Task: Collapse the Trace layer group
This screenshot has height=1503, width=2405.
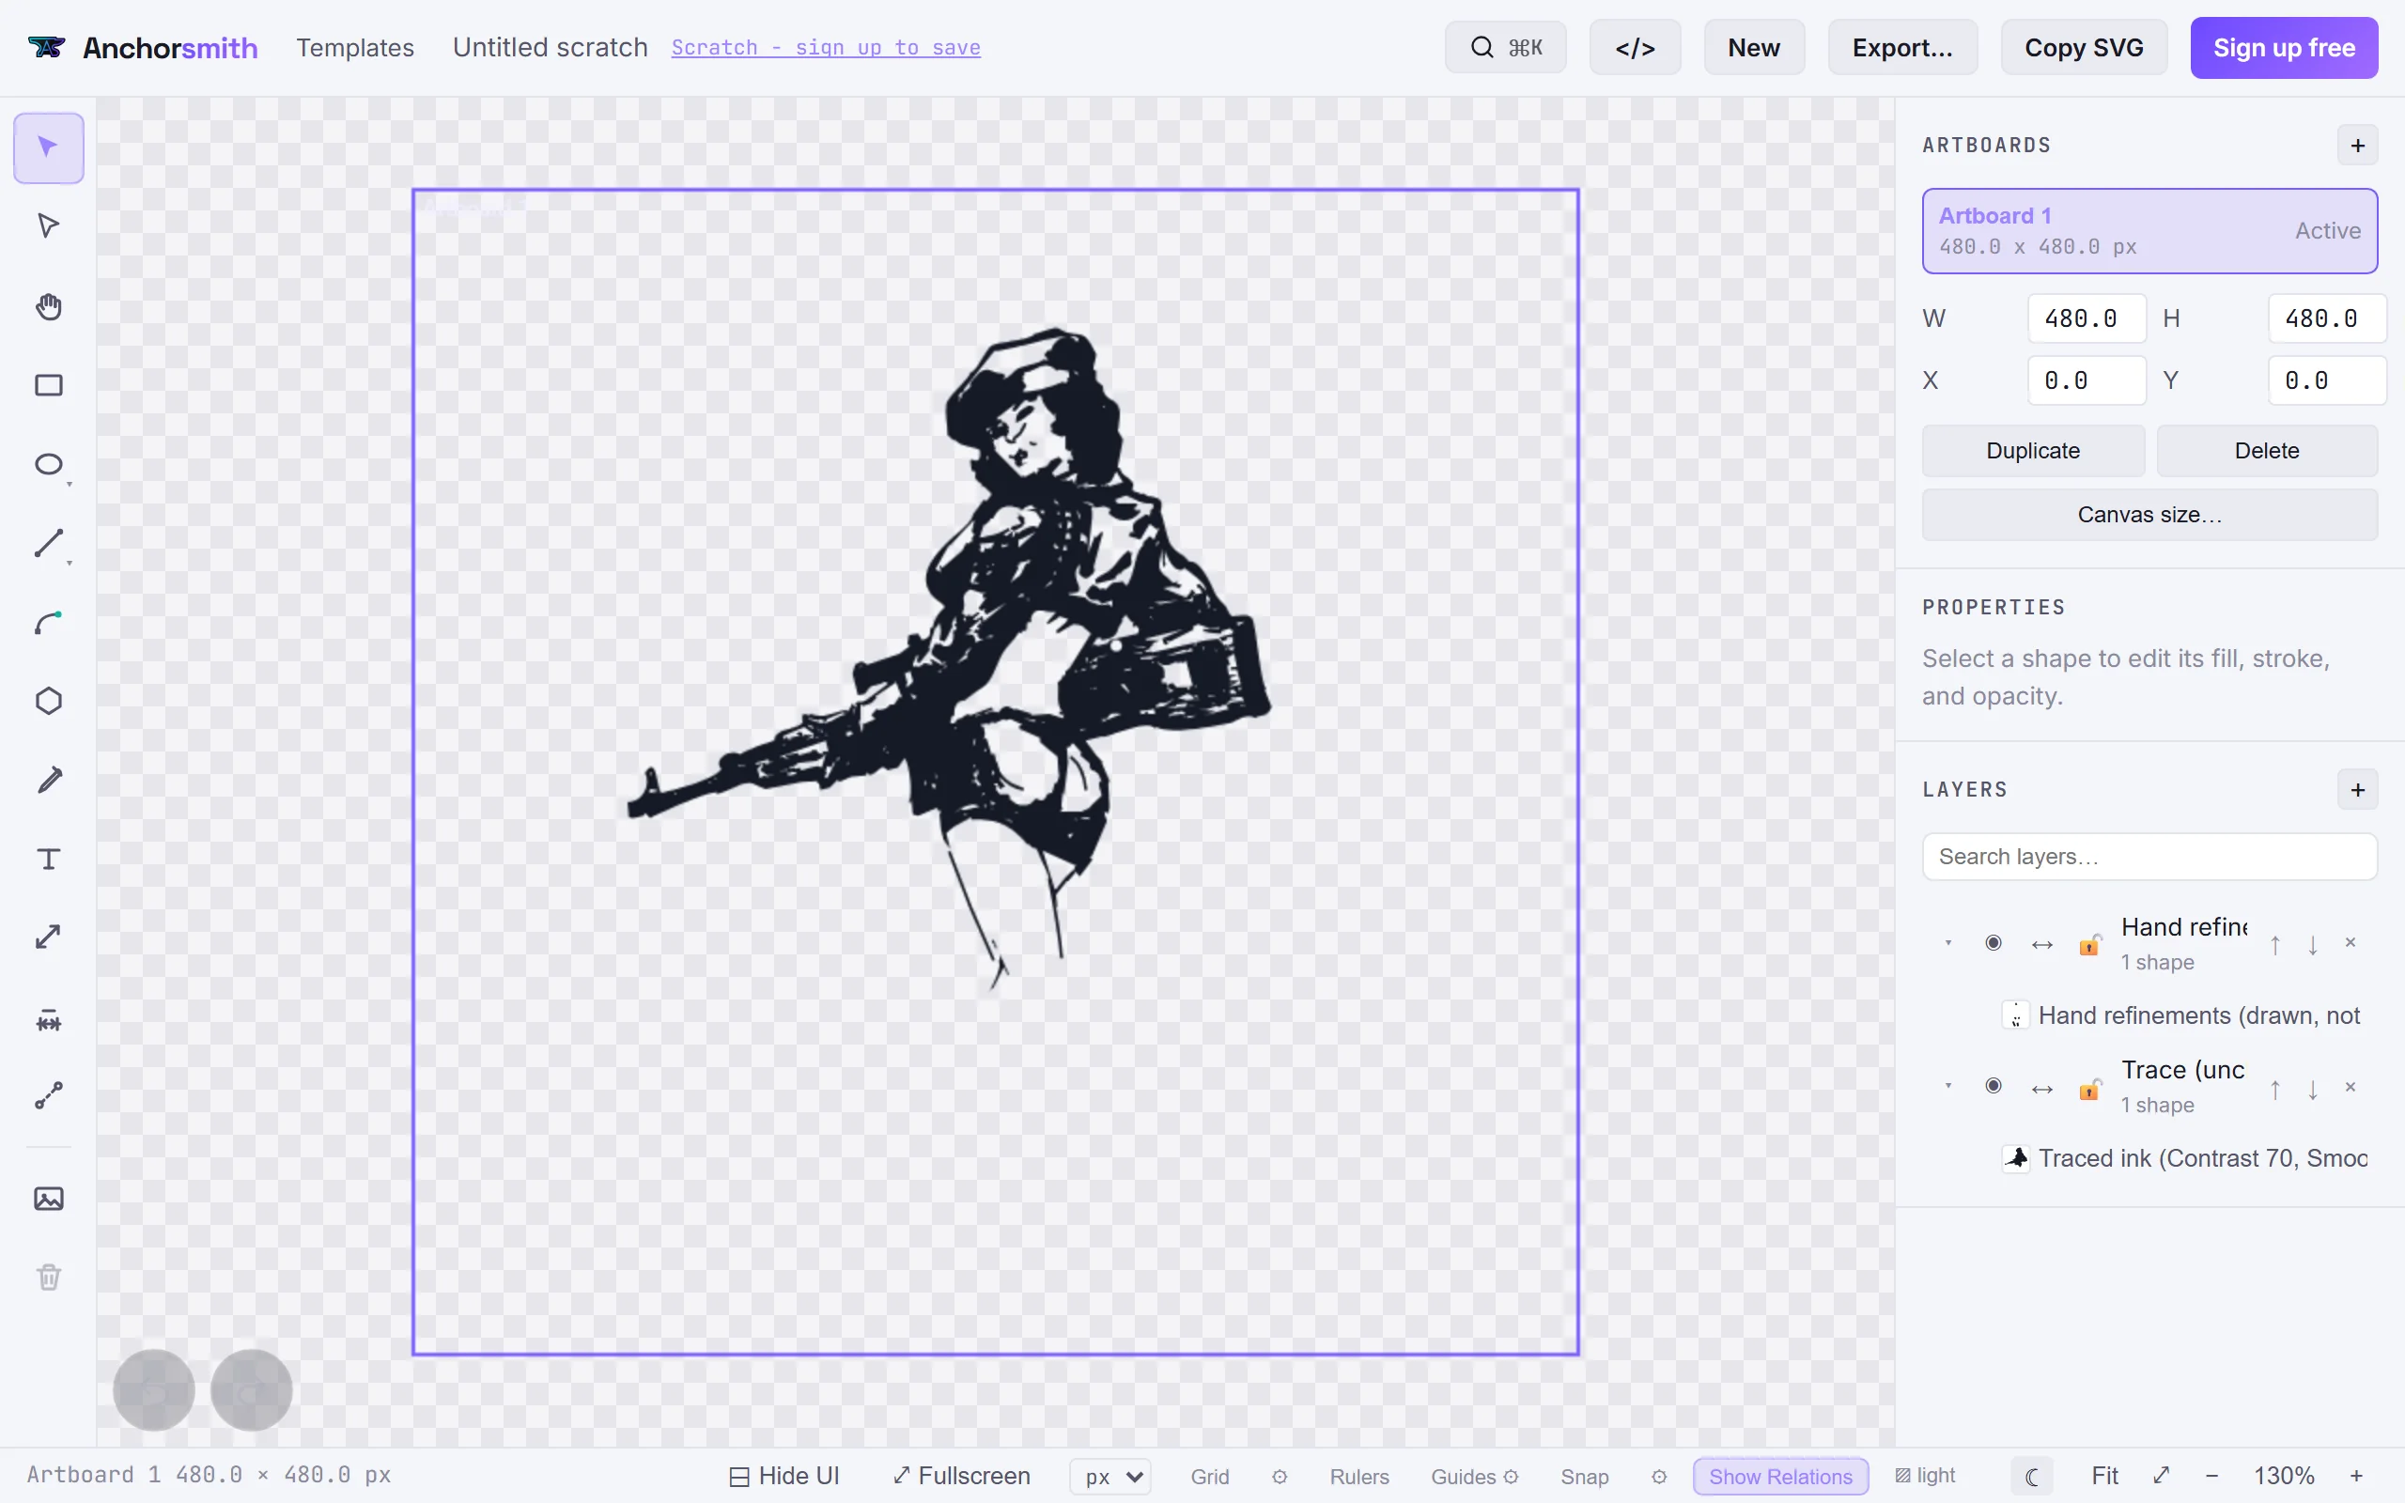Action: click(1947, 1087)
